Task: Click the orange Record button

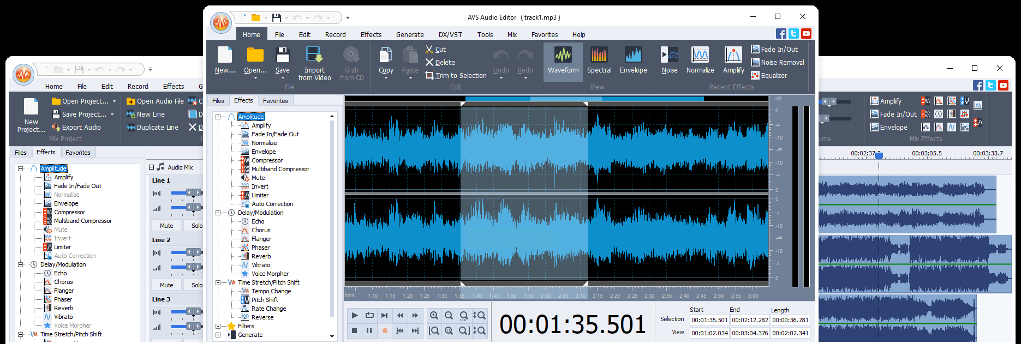Action: click(385, 330)
